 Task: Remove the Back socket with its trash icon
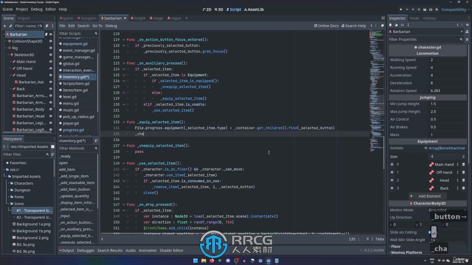click(464, 188)
